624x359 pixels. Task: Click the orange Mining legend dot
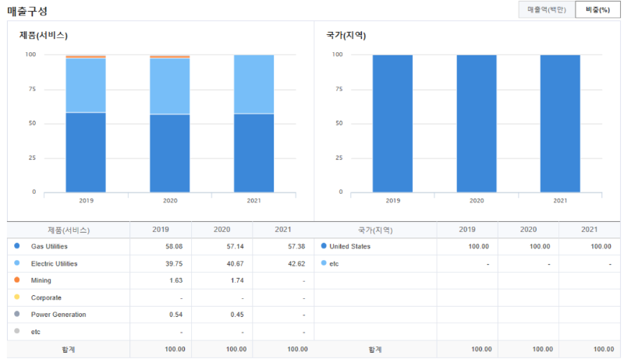point(16,280)
